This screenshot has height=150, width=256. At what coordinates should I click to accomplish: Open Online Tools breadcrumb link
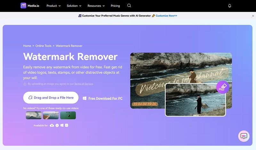[x=43, y=46]
